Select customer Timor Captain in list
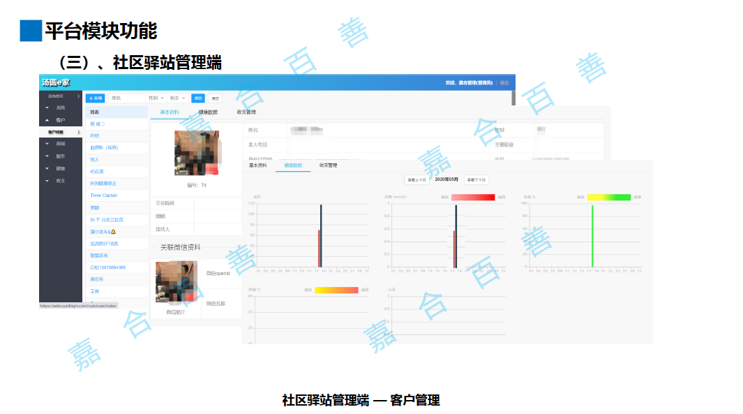This screenshot has height=414, width=743. 104,195
